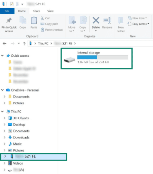This screenshot has height=174, width=153.
Task: Click the Copy icon in Clipboard group
Action: (x=23, y=20)
